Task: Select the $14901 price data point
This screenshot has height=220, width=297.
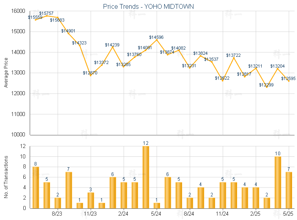Action: [69, 33]
